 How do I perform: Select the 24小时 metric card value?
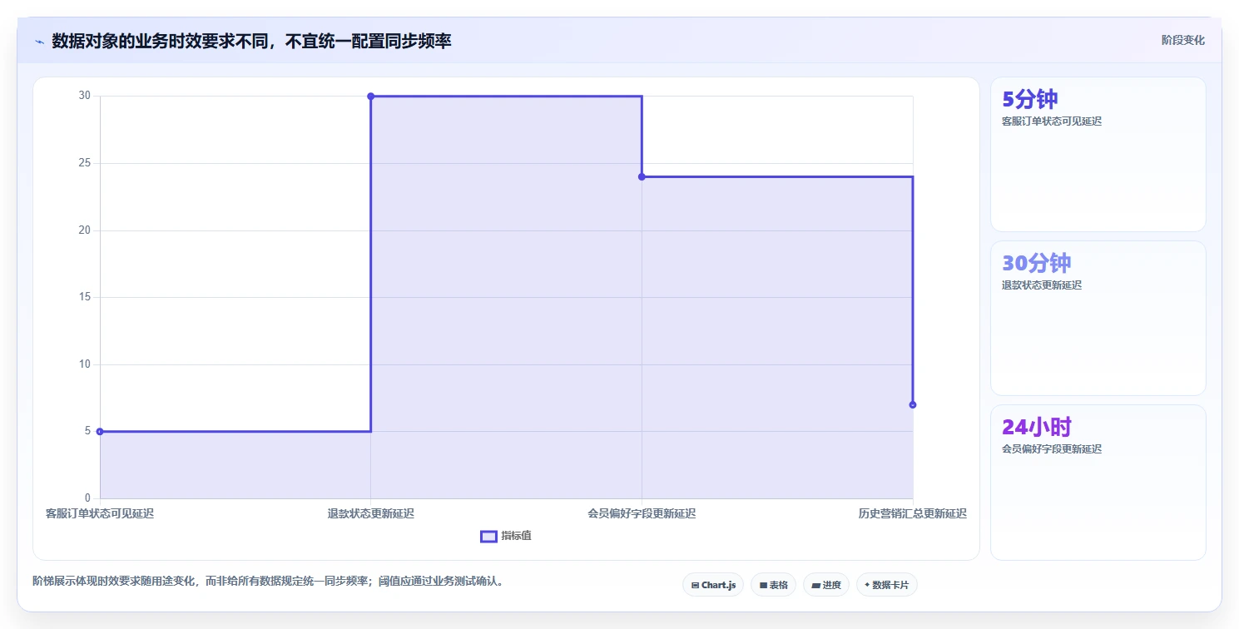pos(1036,427)
